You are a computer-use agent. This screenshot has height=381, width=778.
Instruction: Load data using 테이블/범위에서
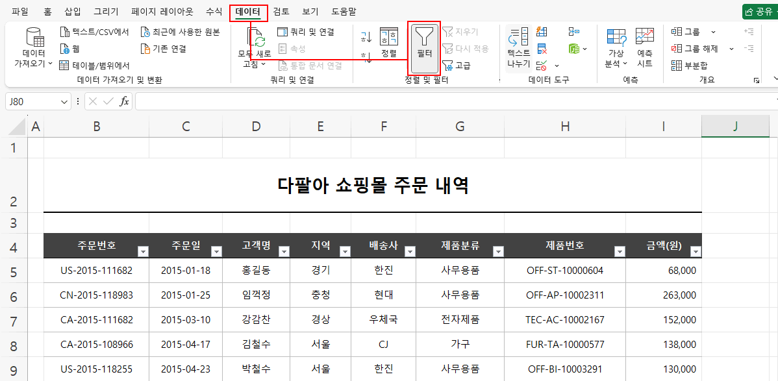click(95, 66)
